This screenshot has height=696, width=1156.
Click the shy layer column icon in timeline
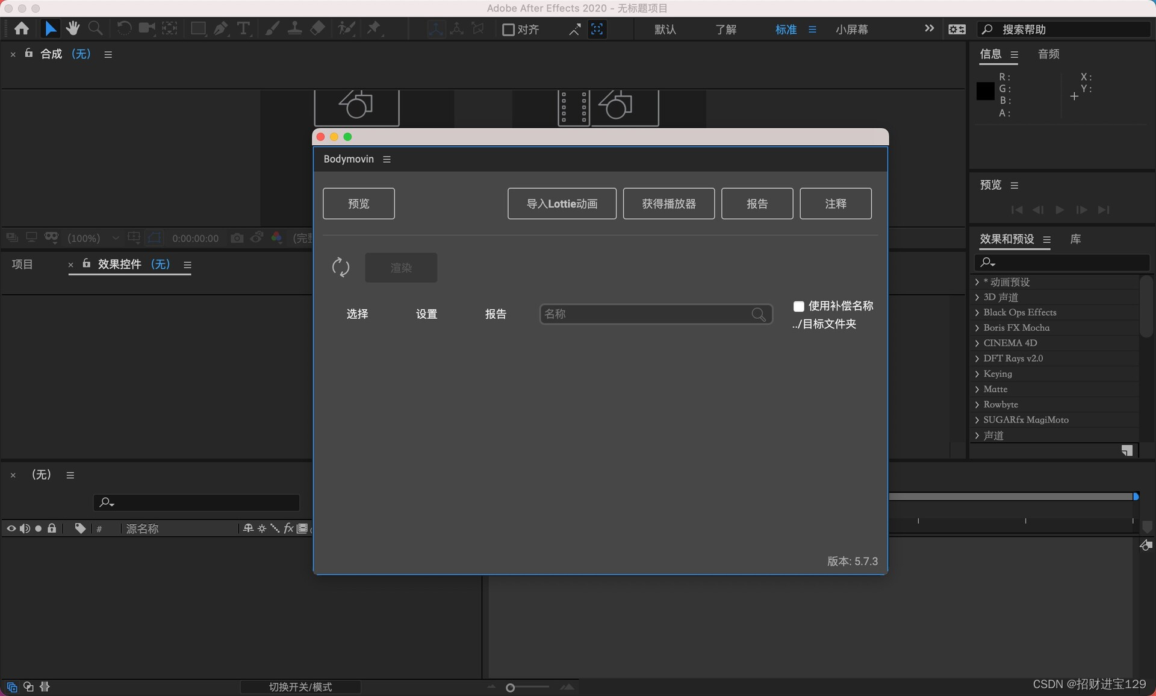click(248, 528)
